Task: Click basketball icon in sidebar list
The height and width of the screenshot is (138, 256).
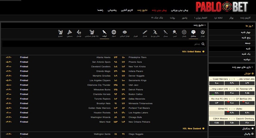Action: click(x=253, y=128)
